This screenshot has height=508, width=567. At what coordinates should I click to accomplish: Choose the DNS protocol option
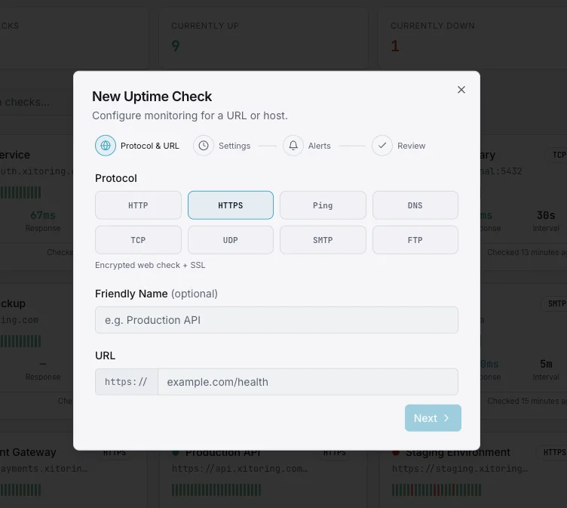click(415, 205)
